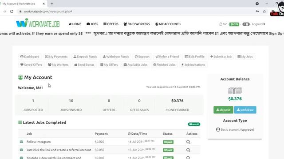The width and height of the screenshot is (284, 159).
Task: Click the Payment column header
Action: click(x=101, y=134)
